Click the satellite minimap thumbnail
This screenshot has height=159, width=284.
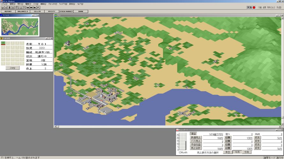(x=20, y=27)
